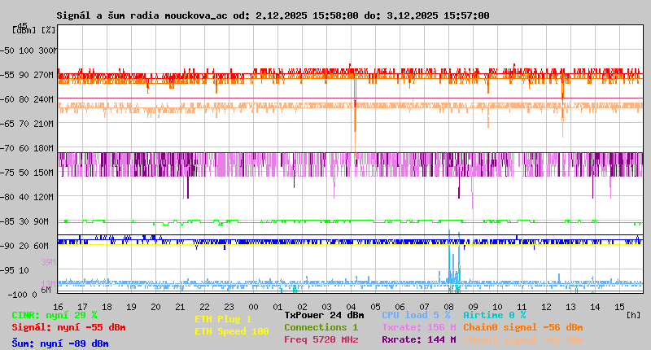The image size is (651, 350).
Task: Click the '20' hour tick on x-axis
Action: (x=155, y=307)
